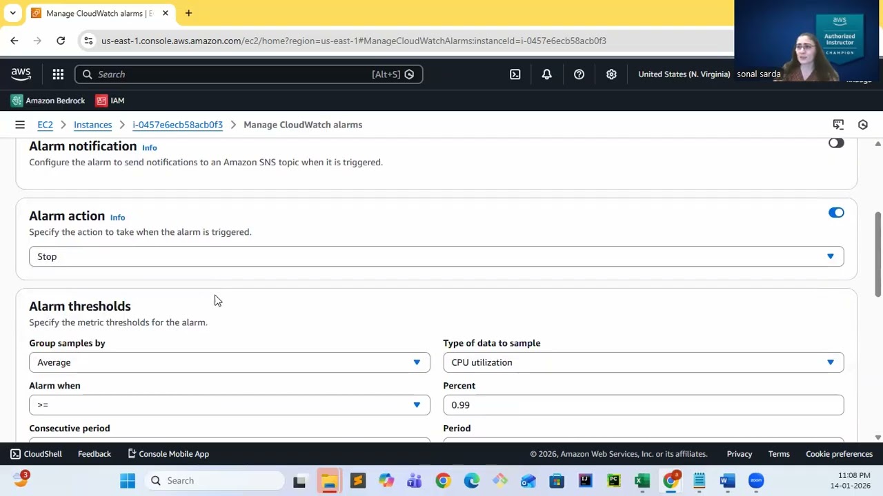Click the Feedback link in the footer
The width and height of the screenshot is (883, 496).
pyautogui.click(x=95, y=454)
